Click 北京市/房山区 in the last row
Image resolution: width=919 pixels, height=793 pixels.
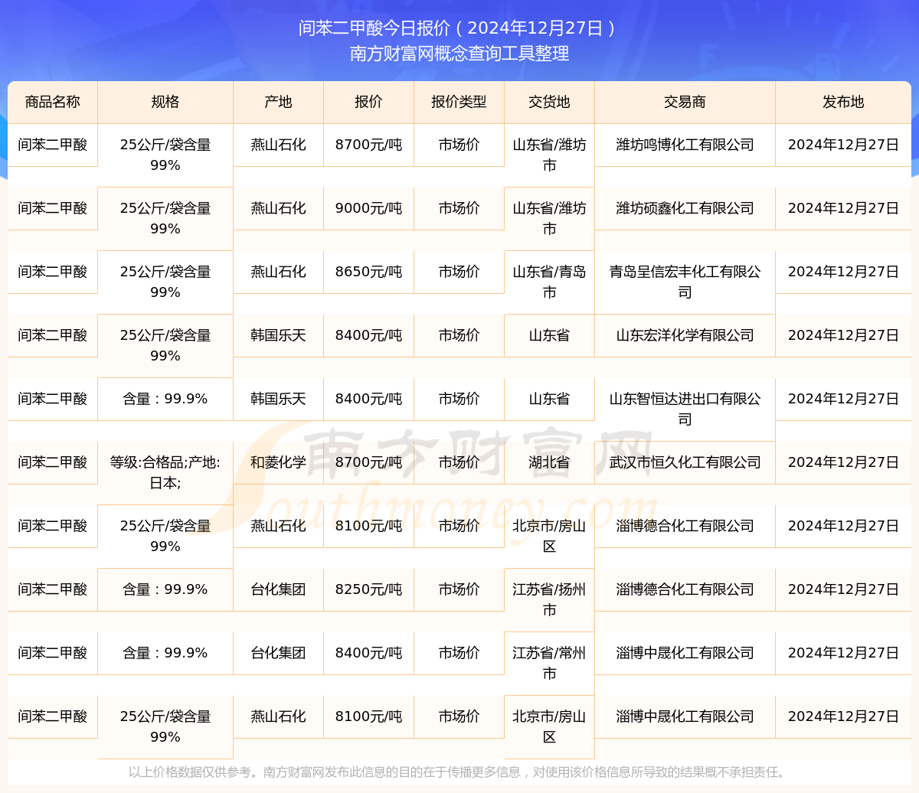tap(549, 726)
